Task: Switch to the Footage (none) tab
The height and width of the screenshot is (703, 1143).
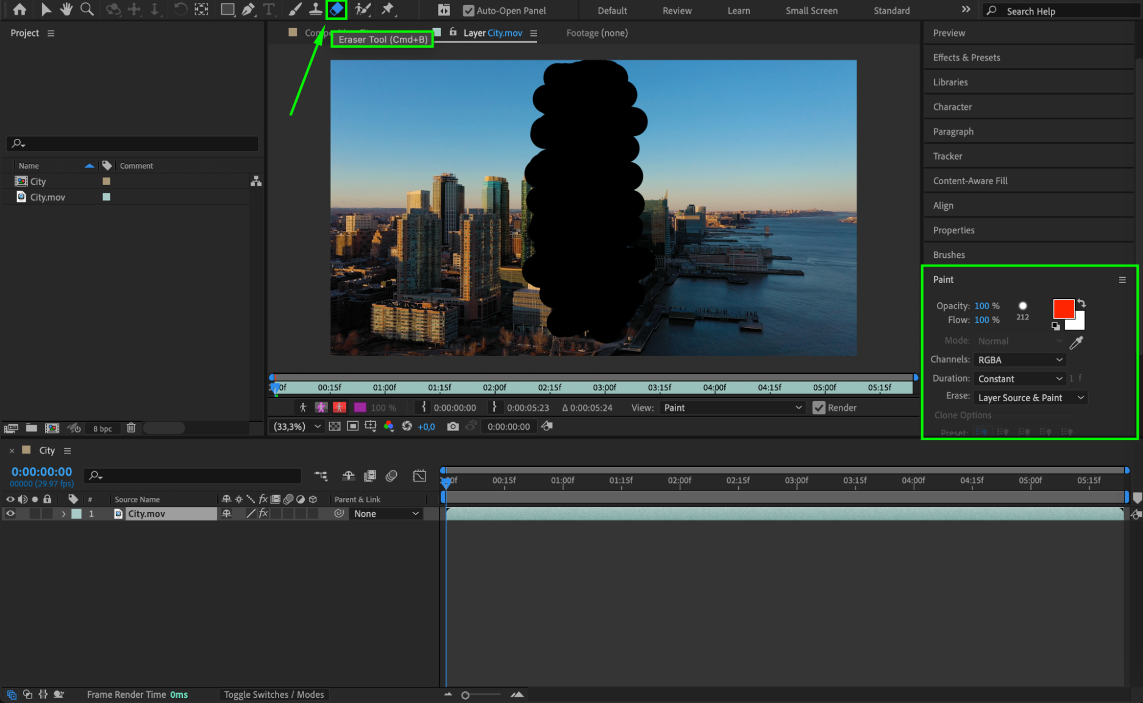Action: click(596, 33)
